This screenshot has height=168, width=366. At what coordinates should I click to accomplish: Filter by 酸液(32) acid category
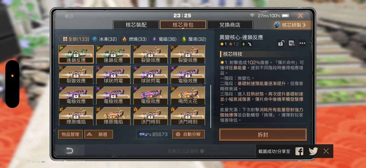pyautogui.click(x=194, y=39)
